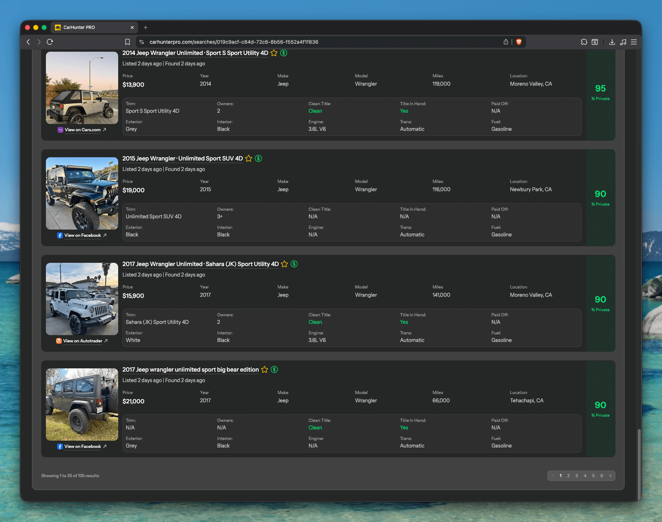Select the CarHunter PRO browser tab
The height and width of the screenshot is (522, 662).
click(x=90, y=27)
